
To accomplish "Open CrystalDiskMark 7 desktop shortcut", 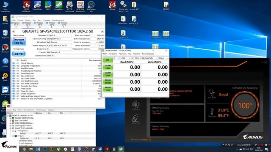I will point(59,7).
